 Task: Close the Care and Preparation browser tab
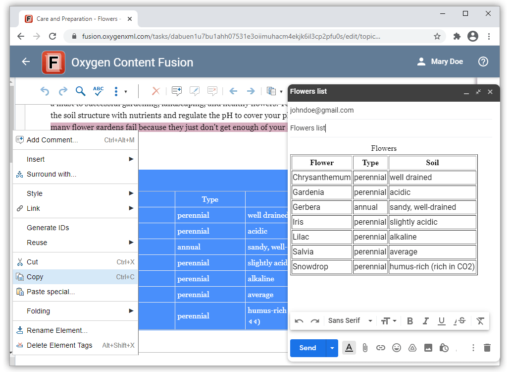129,19
